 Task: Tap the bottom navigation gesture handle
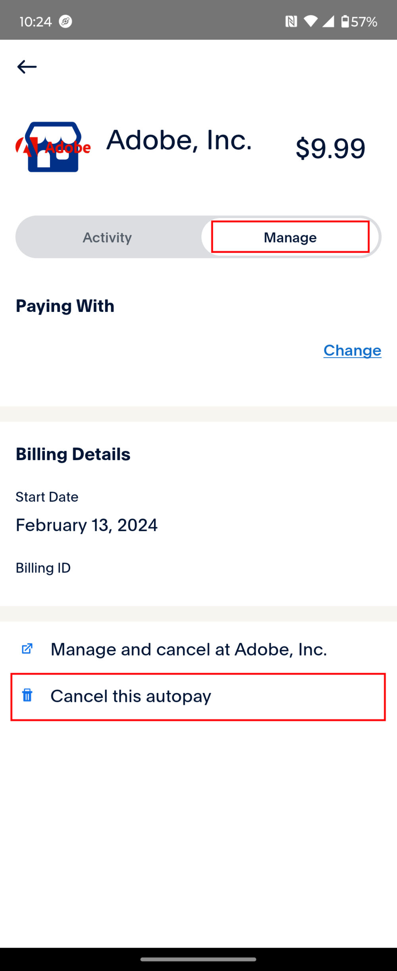pos(198,959)
